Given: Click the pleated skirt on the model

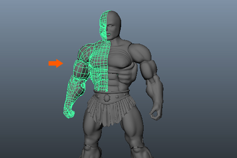Looking at the screenshot, I should click(111, 111).
